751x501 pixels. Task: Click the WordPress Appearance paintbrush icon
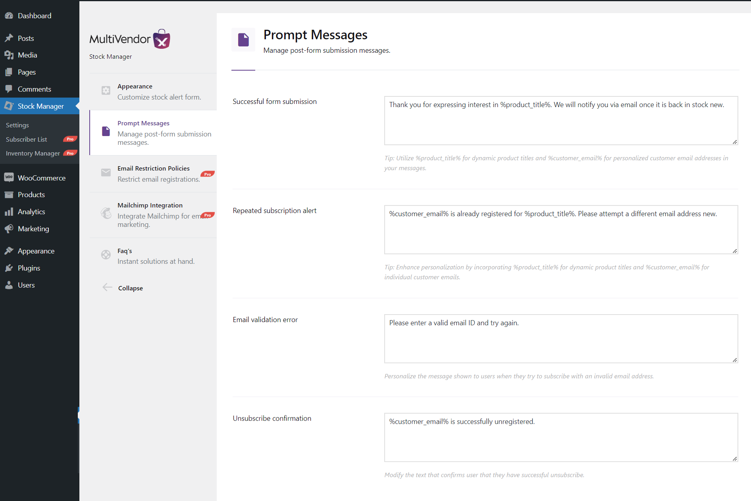[9, 251]
